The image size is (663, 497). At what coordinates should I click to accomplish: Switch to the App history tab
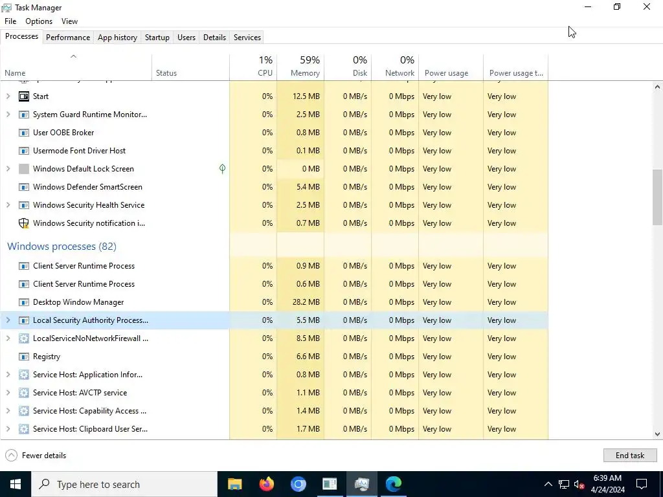(x=118, y=37)
